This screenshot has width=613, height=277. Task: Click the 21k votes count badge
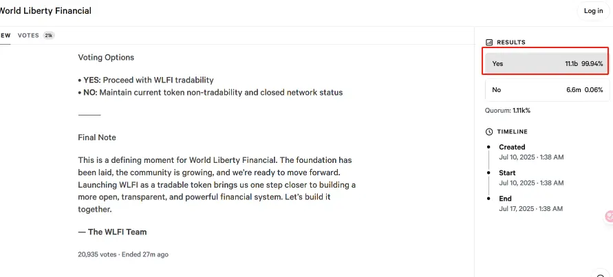point(49,35)
